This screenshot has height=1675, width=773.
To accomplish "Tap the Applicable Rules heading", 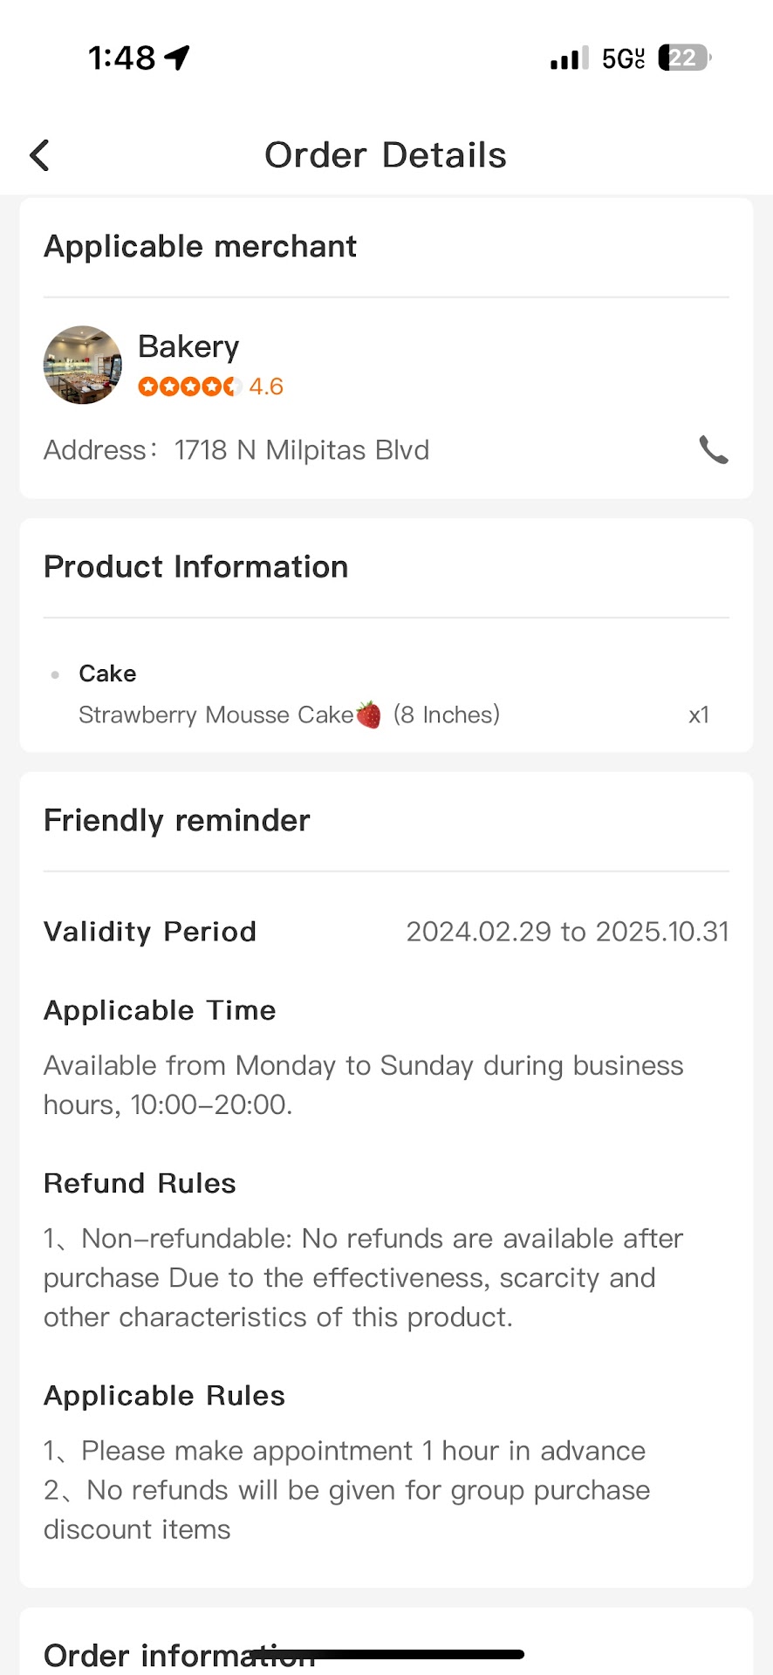I will pos(164,1396).
